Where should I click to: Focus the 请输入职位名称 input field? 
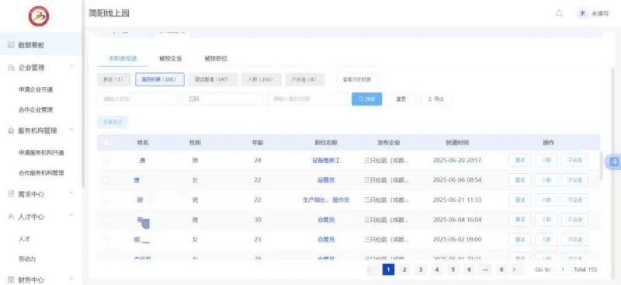(307, 99)
